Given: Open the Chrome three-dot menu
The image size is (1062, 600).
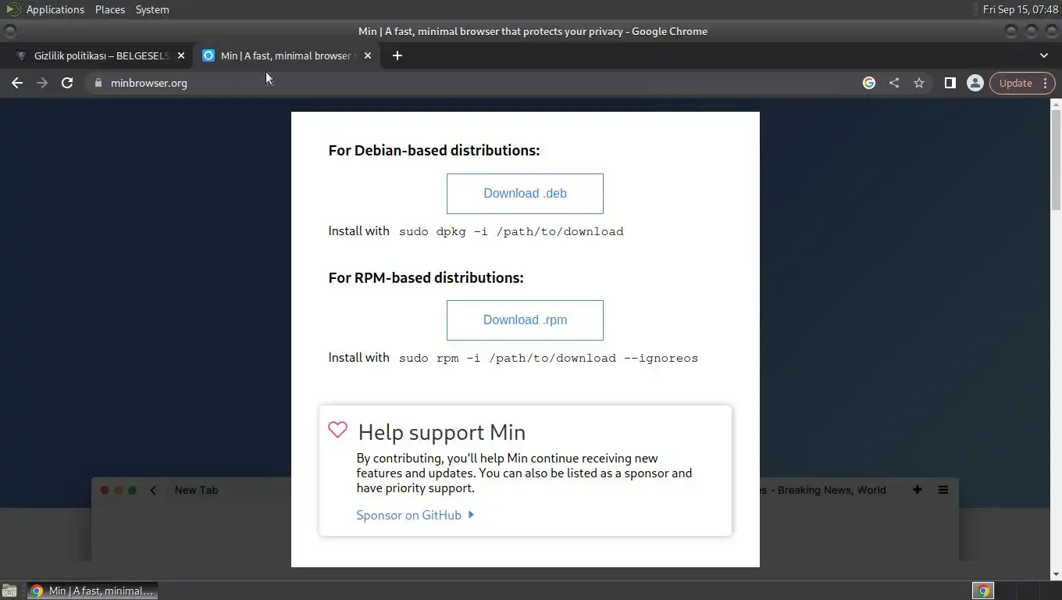Looking at the screenshot, I should point(1046,83).
